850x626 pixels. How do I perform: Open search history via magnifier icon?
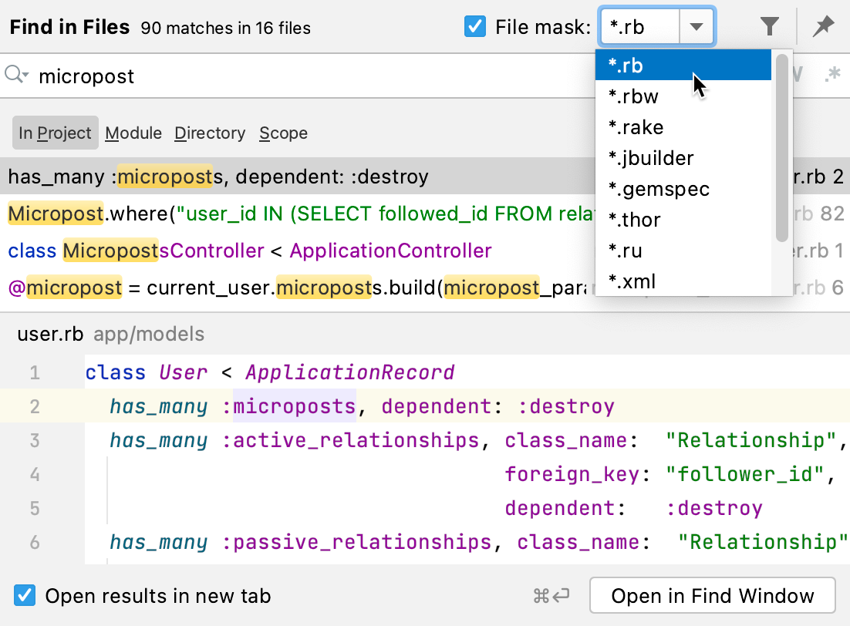17,76
